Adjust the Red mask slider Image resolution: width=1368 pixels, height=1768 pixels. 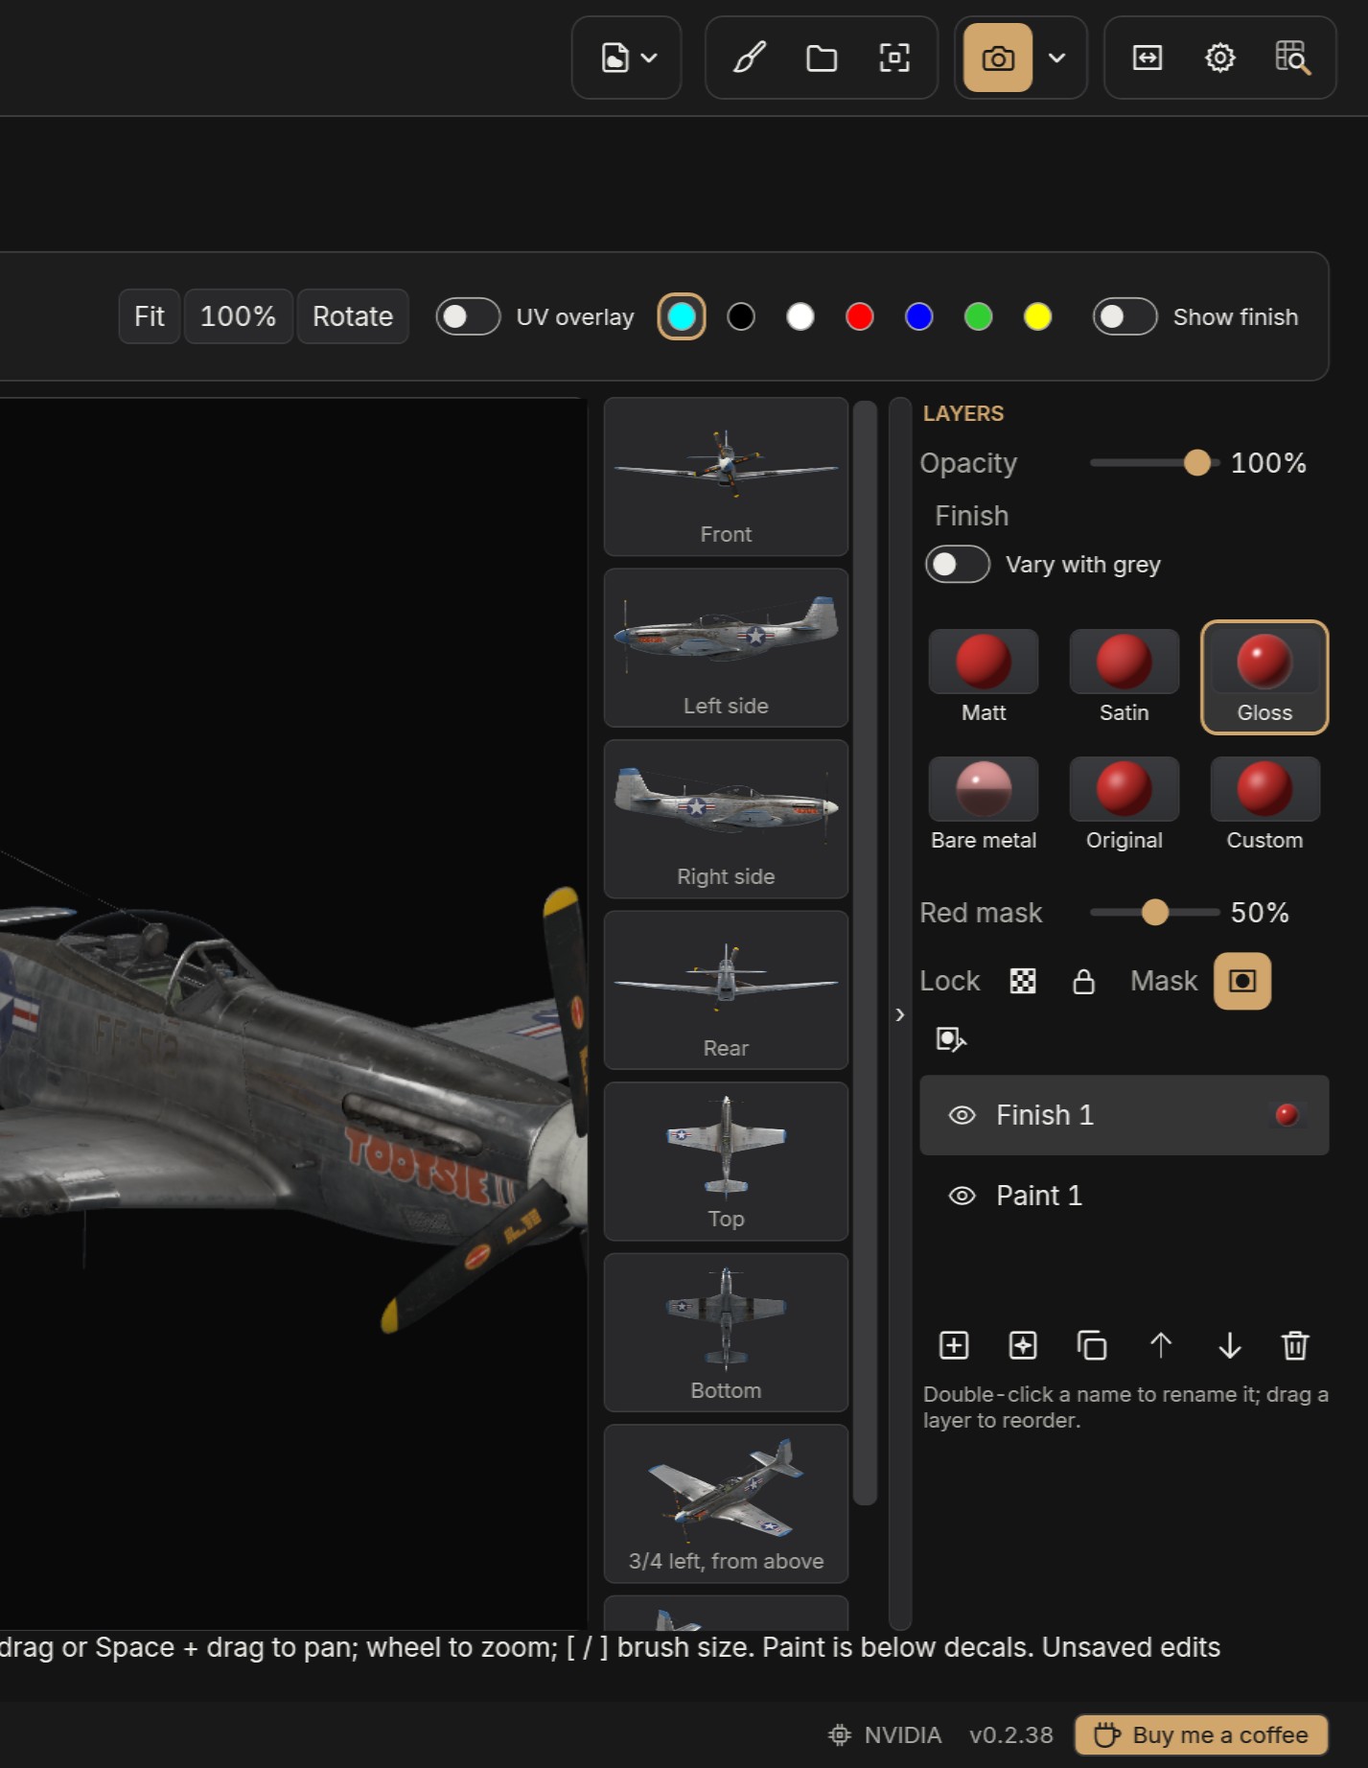[1154, 912]
